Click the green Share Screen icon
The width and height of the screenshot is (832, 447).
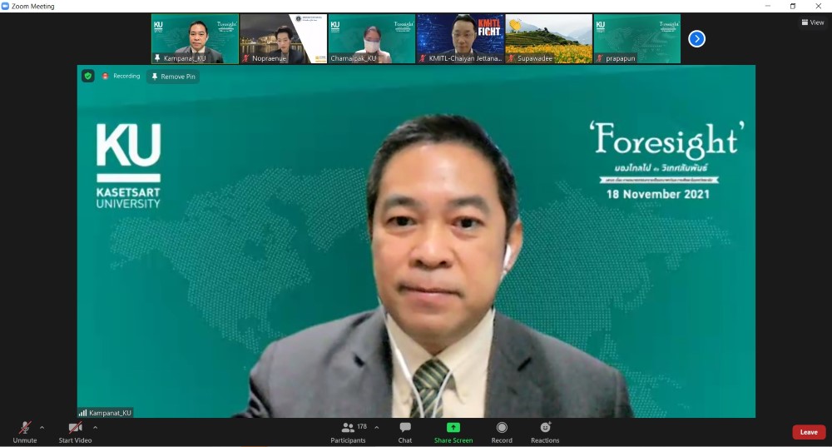point(453,428)
